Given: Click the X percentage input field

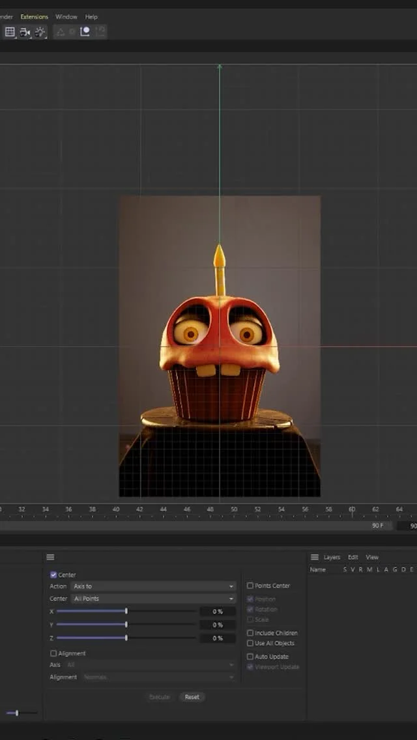Looking at the screenshot, I should click(217, 612).
